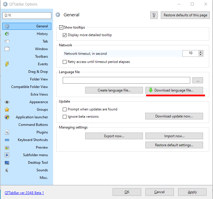This screenshot has width=213, height=199.
Task: Select Compatible Folder View category
Action: point(27,87)
